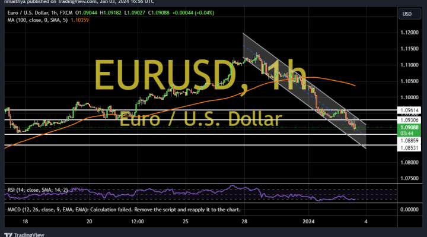Select the 1.08531 horizontal line price label
This screenshot has height=237, width=427.
tap(409, 148)
